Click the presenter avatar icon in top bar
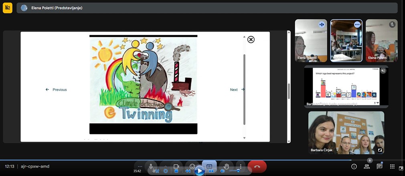 pos(24,8)
